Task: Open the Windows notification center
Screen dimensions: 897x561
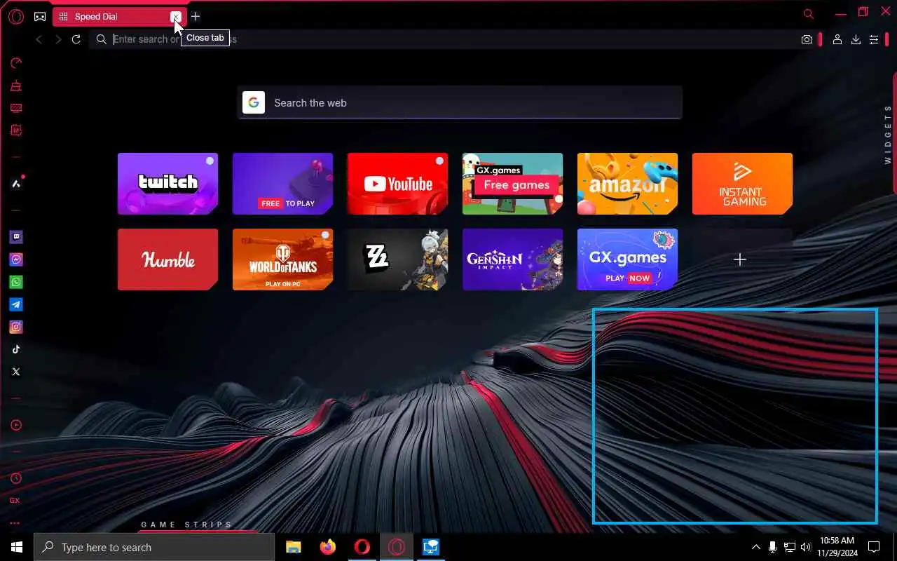Action: pyautogui.click(x=874, y=547)
